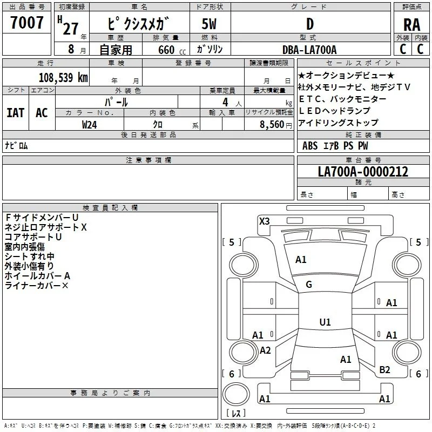Click the RA overall grade score

tap(411, 25)
